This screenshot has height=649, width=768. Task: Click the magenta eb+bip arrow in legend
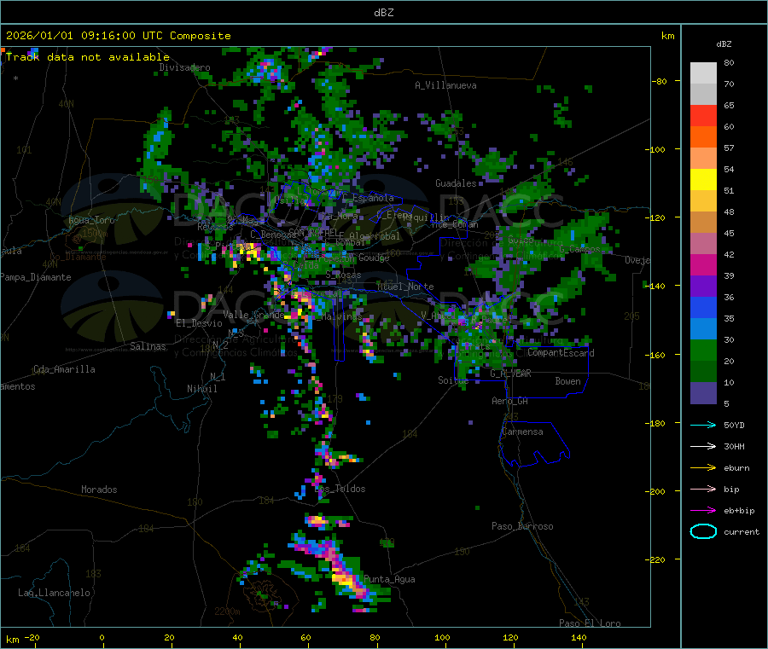click(703, 510)
